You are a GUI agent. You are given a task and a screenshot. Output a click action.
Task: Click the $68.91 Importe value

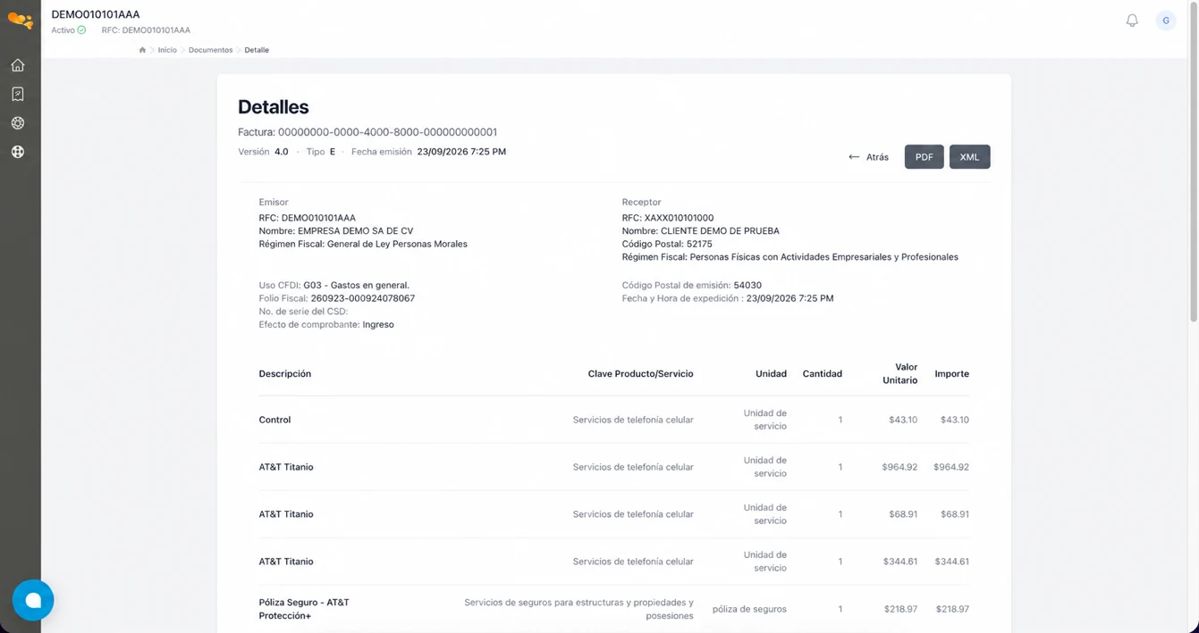tap(955, 514)
